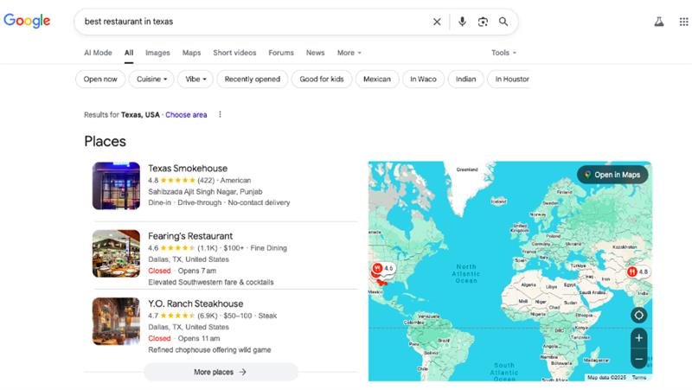Toggle the Open now filter chip

(x=100, y=80)
